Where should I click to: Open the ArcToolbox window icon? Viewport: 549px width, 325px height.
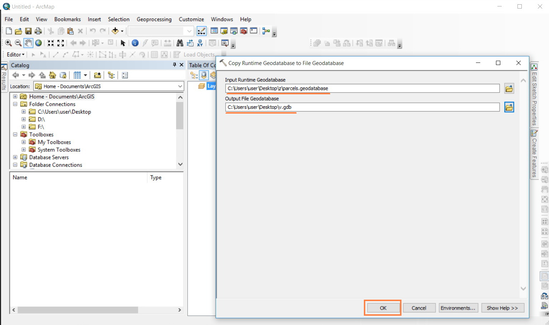point(244,31)
